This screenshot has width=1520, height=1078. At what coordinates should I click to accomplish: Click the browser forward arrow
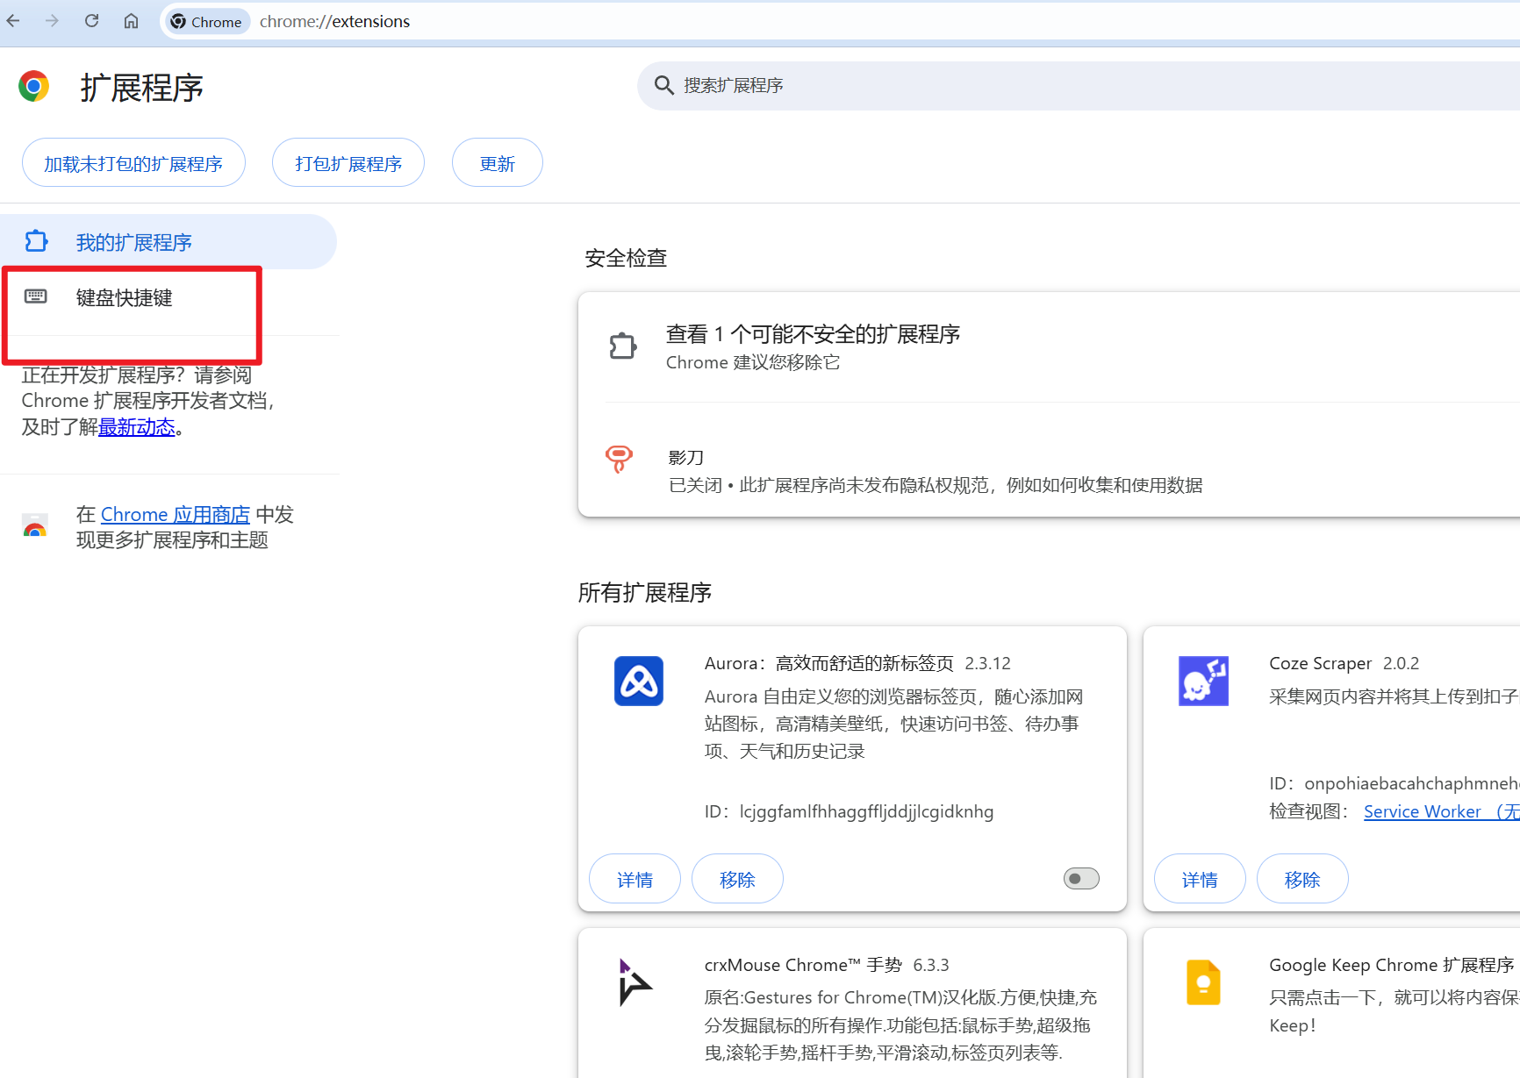52,21
